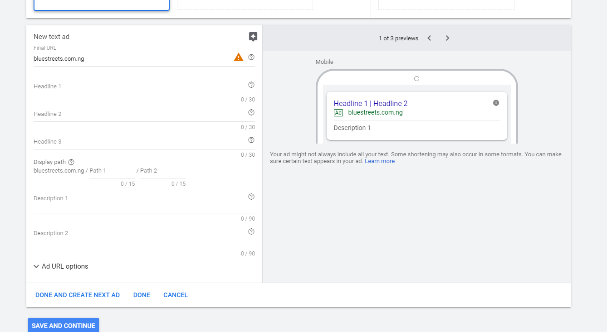The height and width of the screenshot is (332, 607).
Task: Open help icon for Description 2
Action: tap(251, 231)
